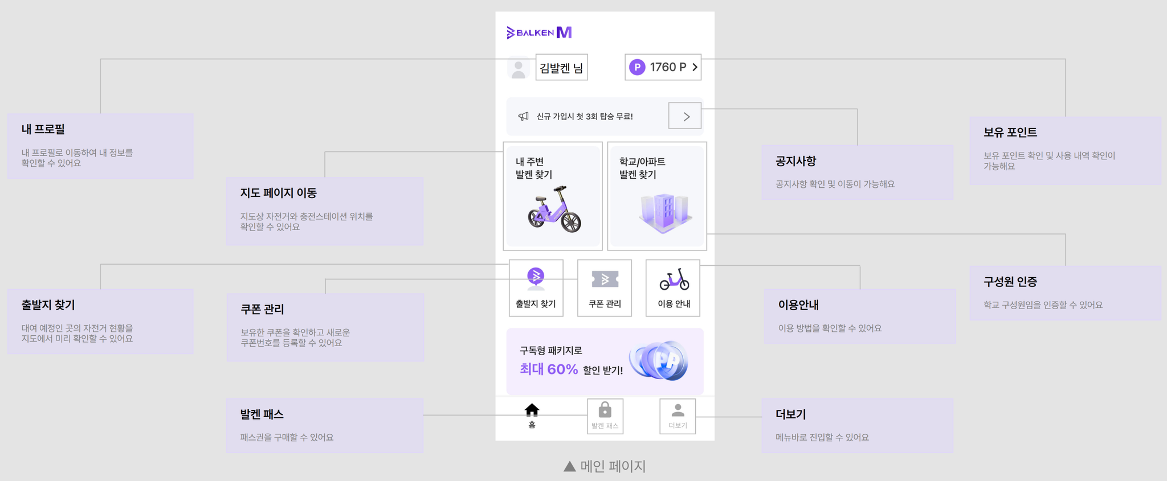
Task: Open 쿠폰 관리 coupon icon
Action: 605,279
